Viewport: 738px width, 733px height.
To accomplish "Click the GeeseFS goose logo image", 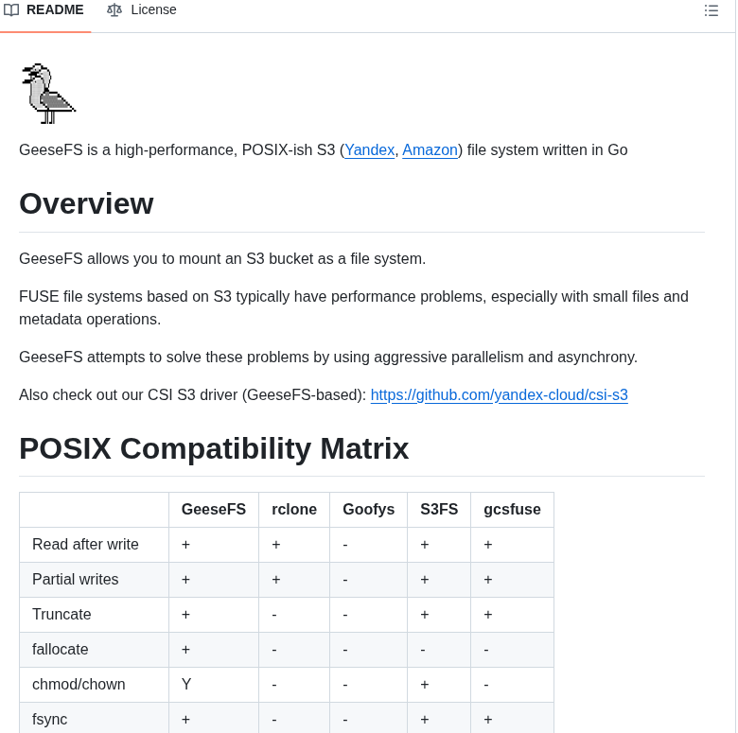I will (x=48, y=94).
